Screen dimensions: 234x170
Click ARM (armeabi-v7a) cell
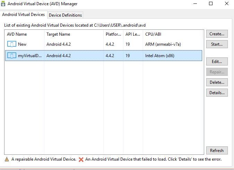coord(163,44)
